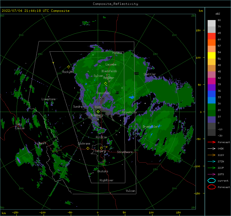The image size is (231, 216).
Task: Click the red forecast arrow in legend
Action: click(x=211, y=142)
